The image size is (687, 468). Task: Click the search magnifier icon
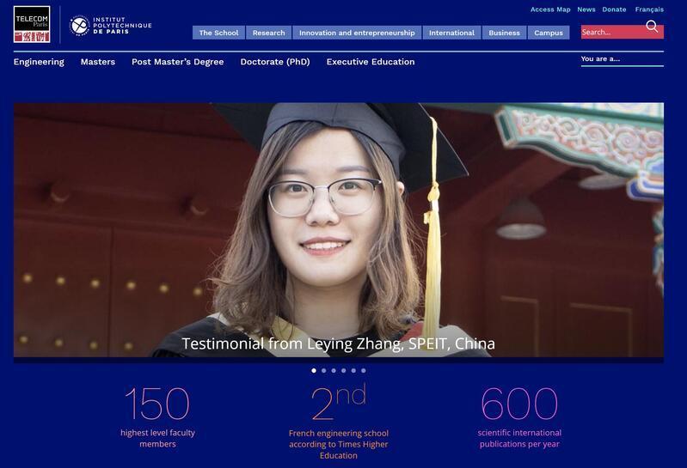tap(652, 27)
